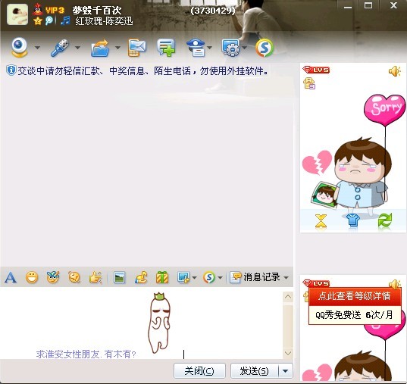
Task: Click the 关闭(C) close button
Action: [x=199, y=371]
